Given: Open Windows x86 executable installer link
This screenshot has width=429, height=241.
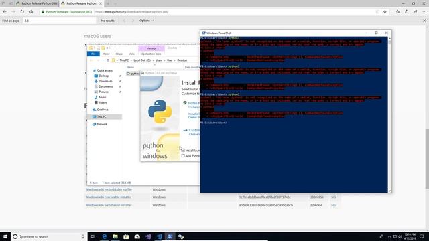Looking at the screenshot, I should pos(109,197).
